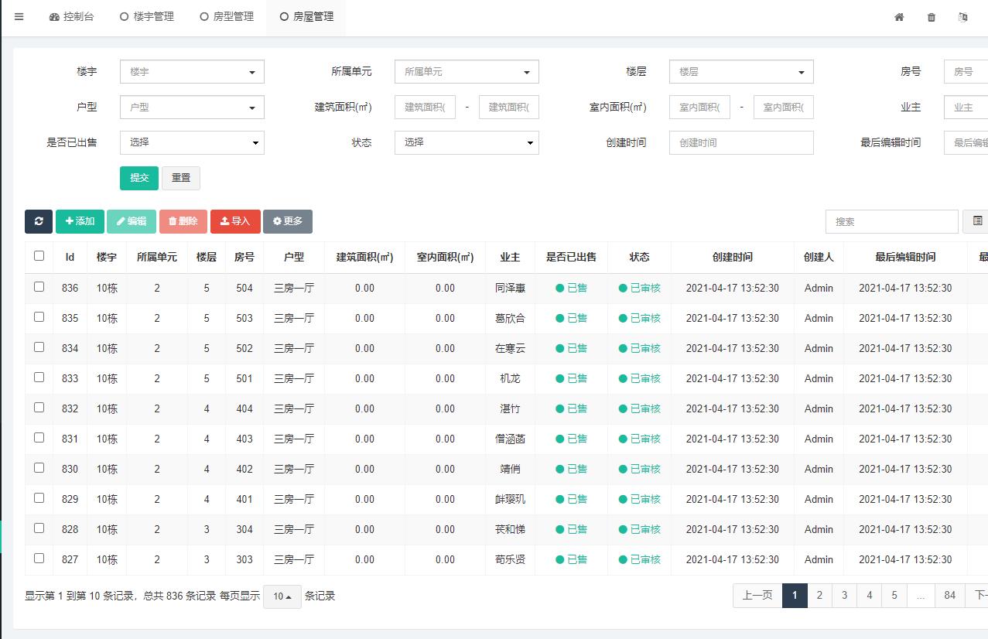Open the 更多 more options button
Screen dimensions: 988x639
pyautogui.click(x=288, y=221)
